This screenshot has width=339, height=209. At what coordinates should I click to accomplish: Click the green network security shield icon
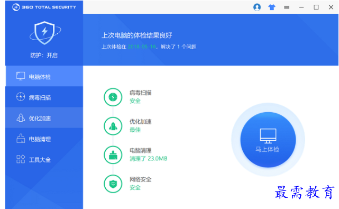coord(113,184)
